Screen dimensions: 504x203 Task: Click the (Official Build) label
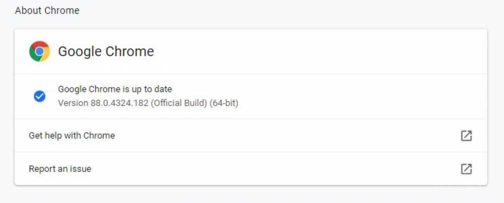point(179,104)
